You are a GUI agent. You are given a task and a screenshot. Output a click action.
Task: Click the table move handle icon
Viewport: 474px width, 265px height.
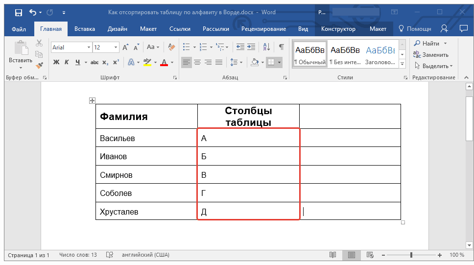[x=92, y=100]
